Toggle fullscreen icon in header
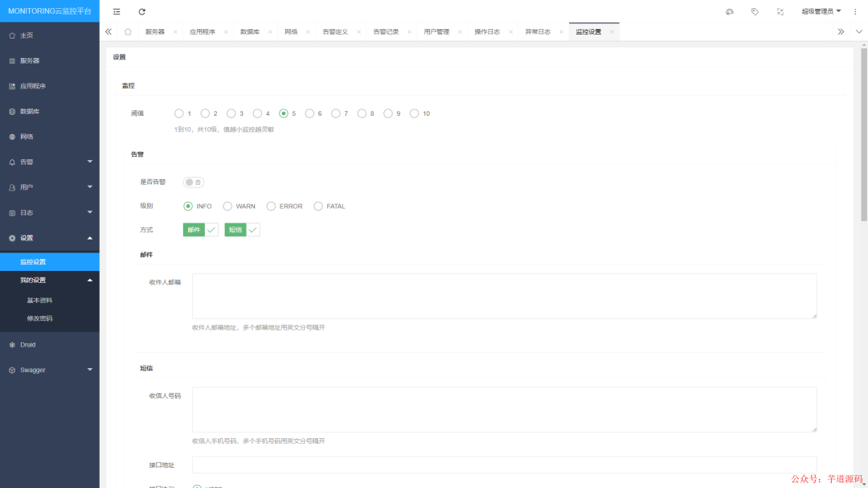868x488 pixels. 780,11
